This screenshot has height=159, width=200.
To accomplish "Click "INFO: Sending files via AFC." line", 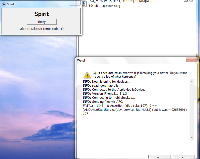I will [103, 102].
